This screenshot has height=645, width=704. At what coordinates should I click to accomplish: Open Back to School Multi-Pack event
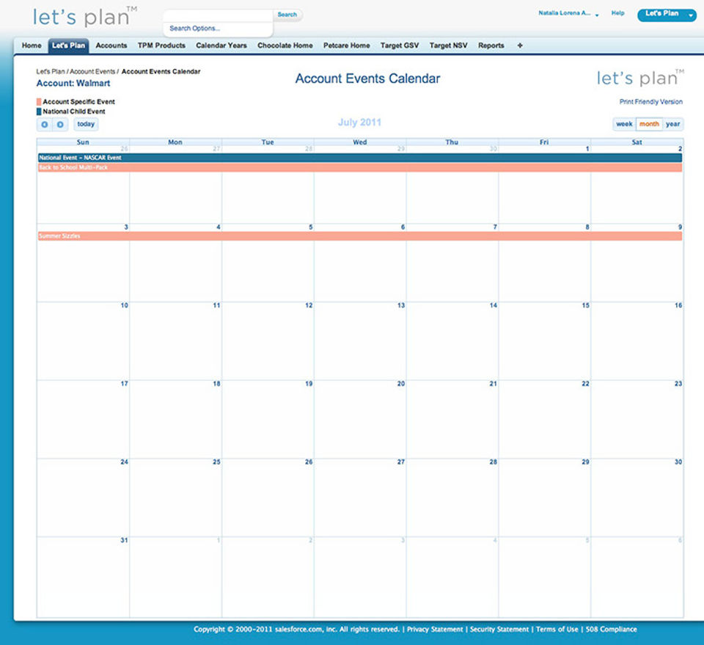point(359,167)
